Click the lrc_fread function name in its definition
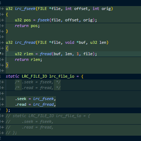The height and width of the screenshot is (141, 141). click(25, 43)
